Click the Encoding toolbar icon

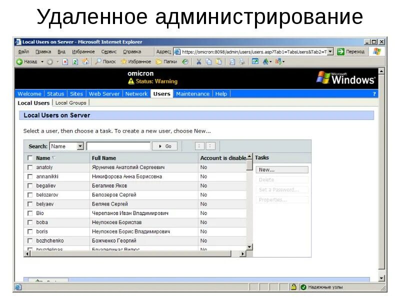click(x=279, y=61)
